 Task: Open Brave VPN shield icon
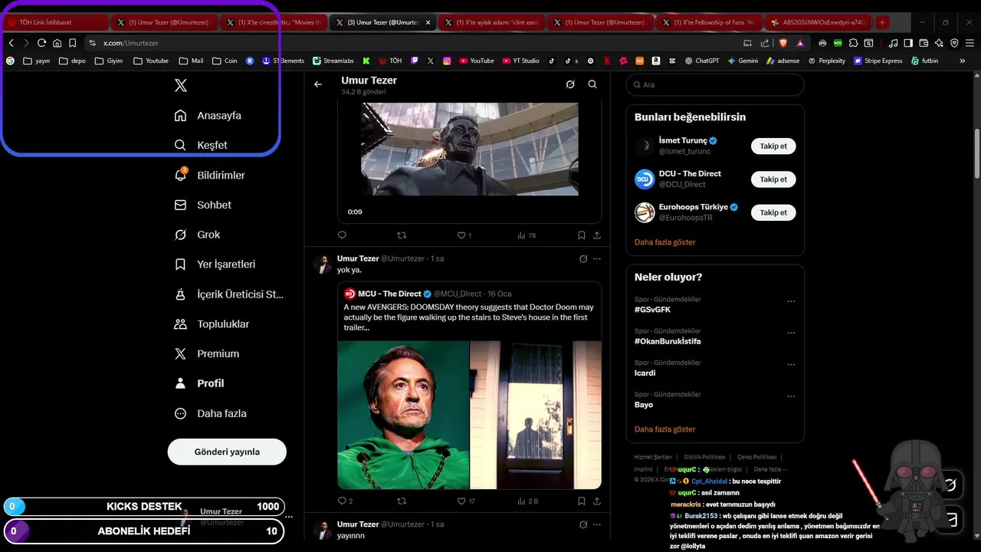954,43
